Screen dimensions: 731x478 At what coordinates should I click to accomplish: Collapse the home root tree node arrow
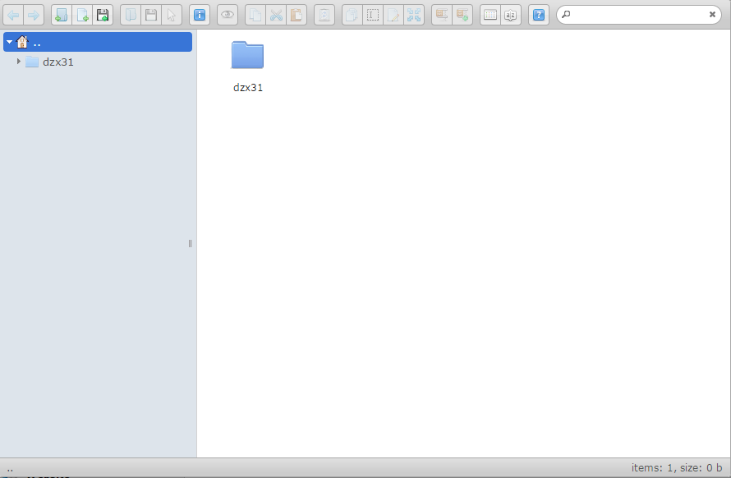click(x=9, y=42)
